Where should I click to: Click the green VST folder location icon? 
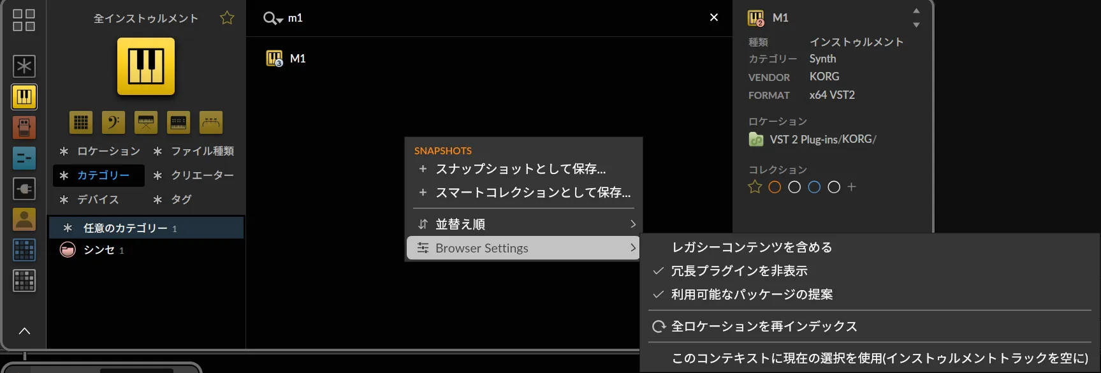756,139
